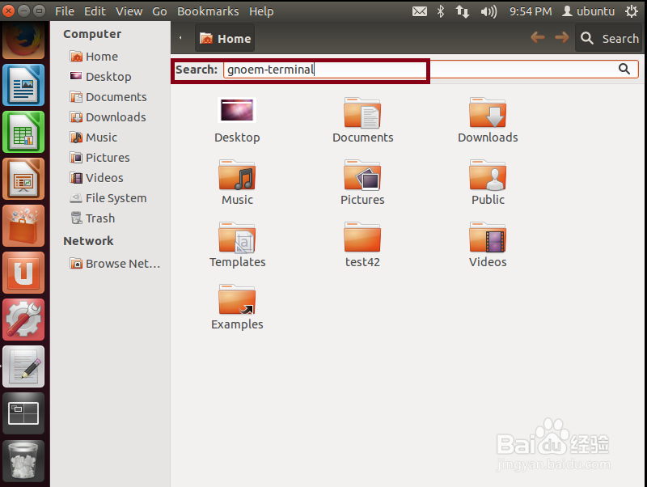
Task: Open the network connection indicator
Action: tap(463, 11)
